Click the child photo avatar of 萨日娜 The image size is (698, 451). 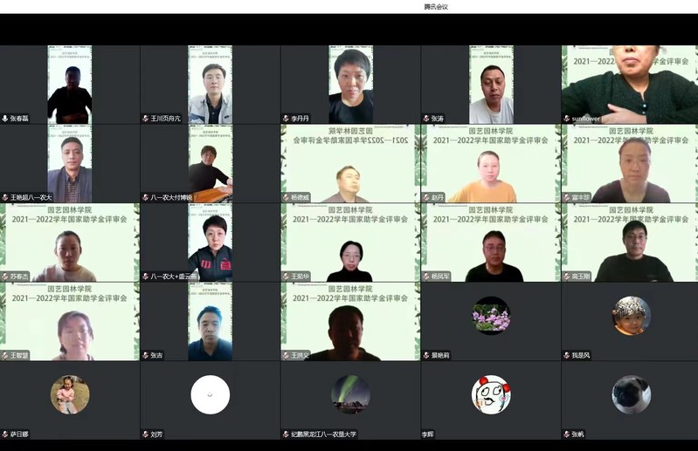(70, 394)
